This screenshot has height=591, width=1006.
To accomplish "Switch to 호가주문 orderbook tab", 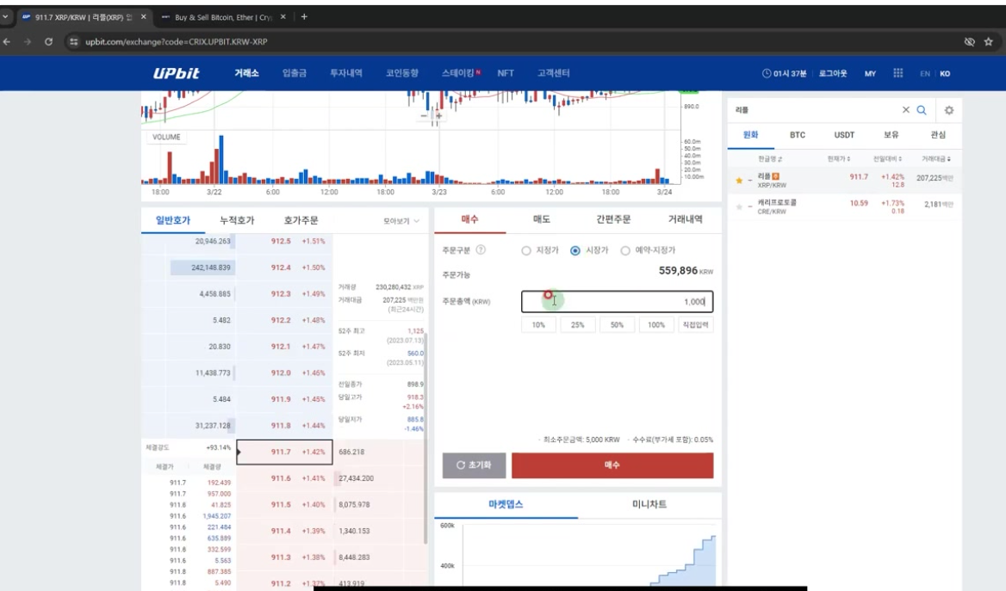I will pyautogui.click(x=301, y=220).
